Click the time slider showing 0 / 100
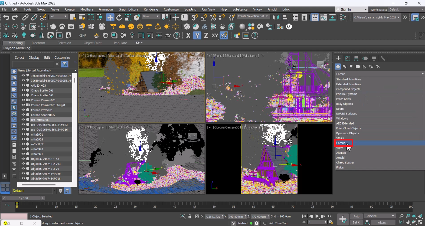Image resolution: width=425 pixels, height=226 pixels. 23,198
